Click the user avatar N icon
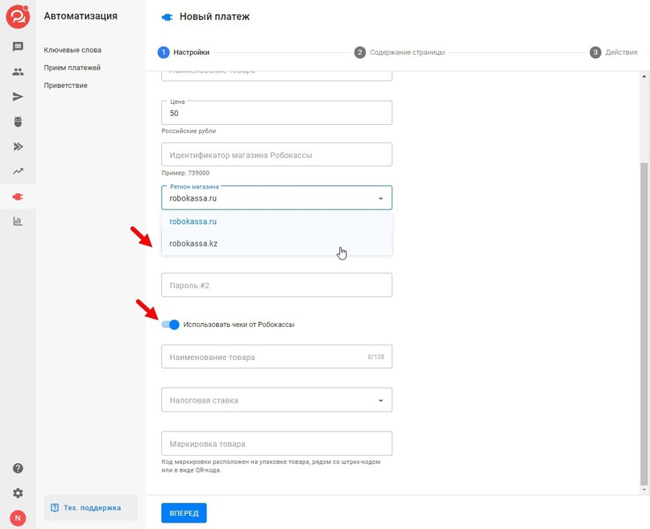650x529 pixels. click(18, 518)
